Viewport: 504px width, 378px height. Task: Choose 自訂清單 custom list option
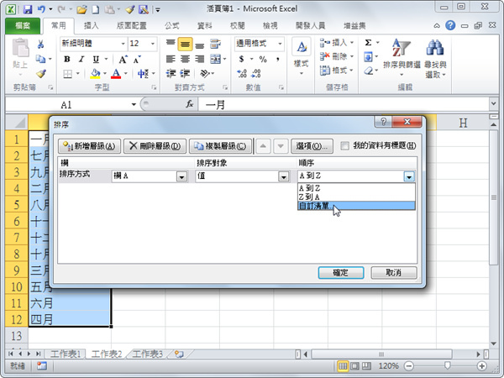pyautogui.click(x=356, y=206)
